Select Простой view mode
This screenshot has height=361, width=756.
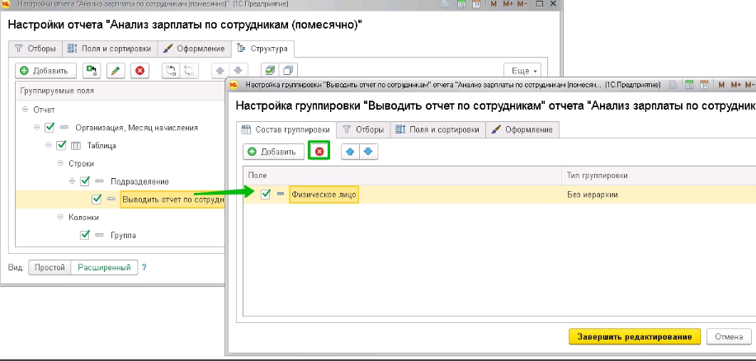point(50,268)
